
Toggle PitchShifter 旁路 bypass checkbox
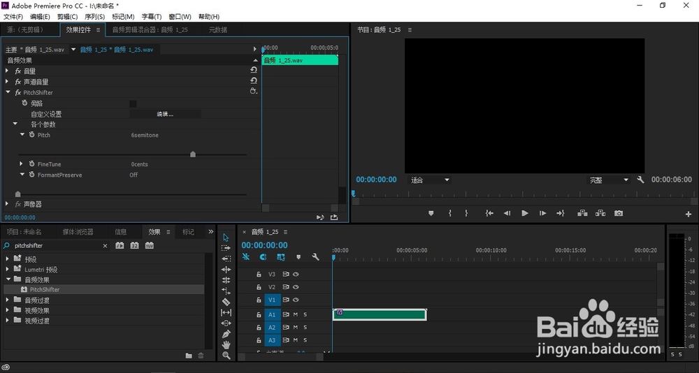[133, 104]
